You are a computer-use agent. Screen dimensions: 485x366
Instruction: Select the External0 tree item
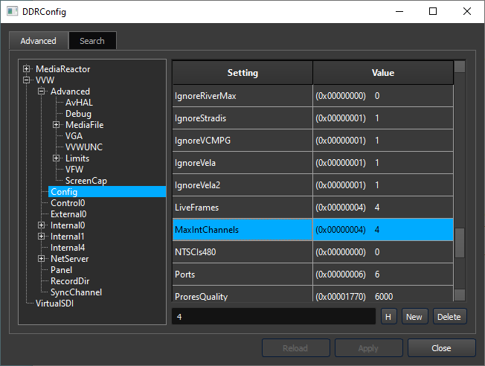(68, 214)
